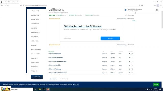The height and width of the screenshot is (91, 163).
Task: Open Browsers category
Action: pos(34,28)
